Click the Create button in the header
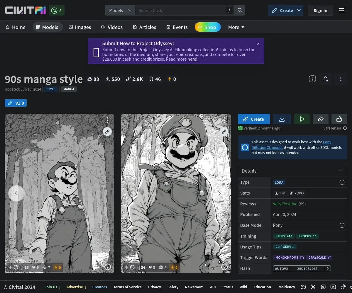This screenshot has height=293, width=352. 282,10
